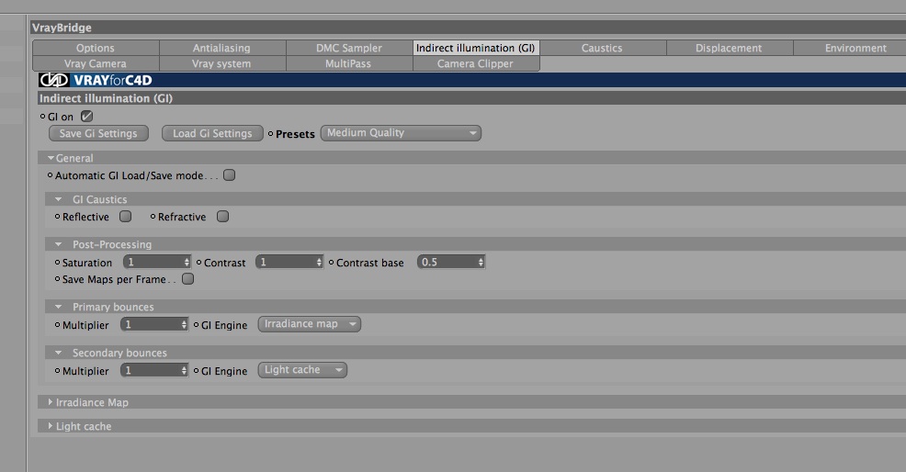Expand the Light cache section
This screenshot has height=472, width=906.
(51, 426)
